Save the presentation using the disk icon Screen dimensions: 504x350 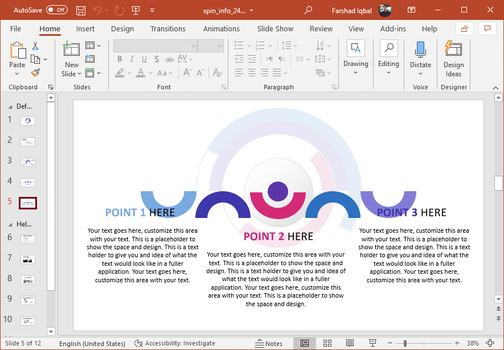(81, 10)
